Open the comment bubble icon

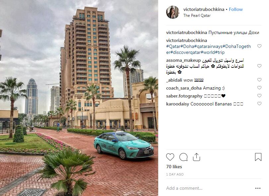pos(183,157)
